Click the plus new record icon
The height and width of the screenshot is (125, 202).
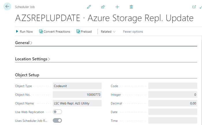pyautogui.click(x=117, y=7)
